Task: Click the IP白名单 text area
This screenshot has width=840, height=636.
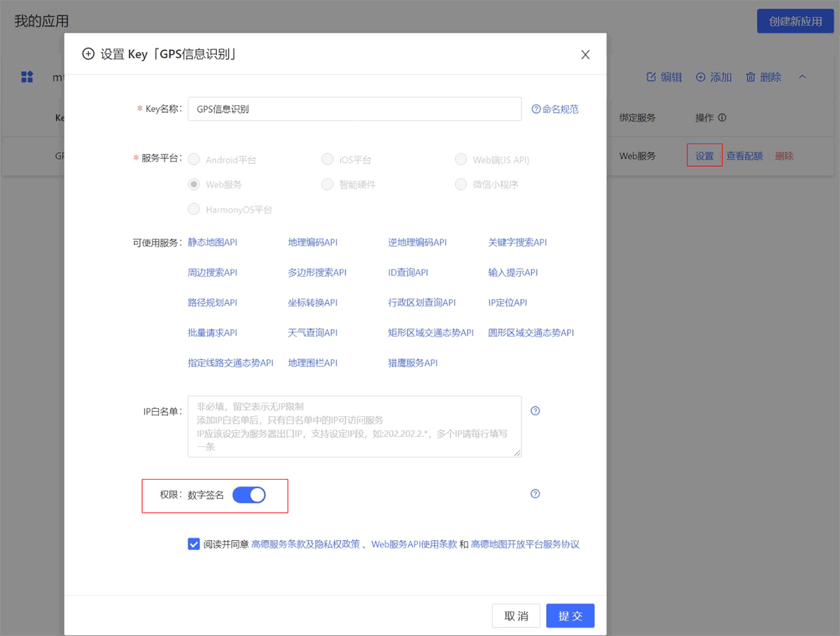Action: (x=355, y=427)
